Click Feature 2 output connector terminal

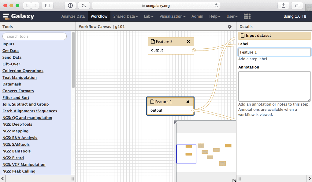click(x=194, y=50)
